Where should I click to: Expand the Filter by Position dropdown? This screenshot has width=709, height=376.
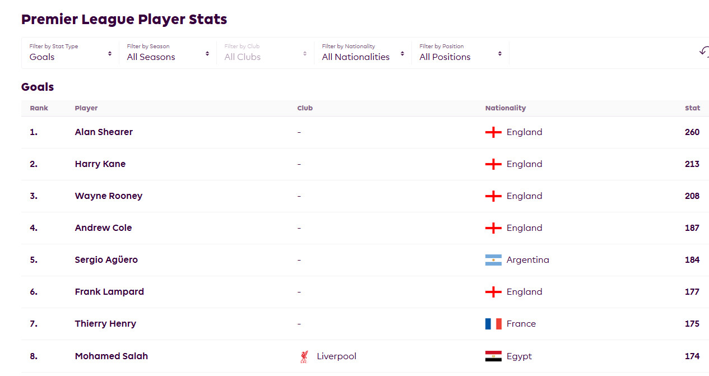[x=460, y=53]
